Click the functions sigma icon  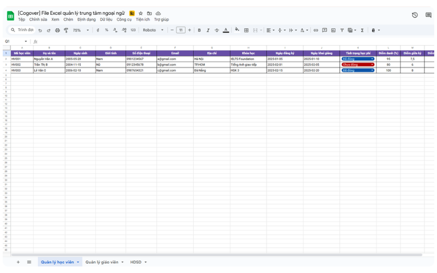[x=362, y=31]
